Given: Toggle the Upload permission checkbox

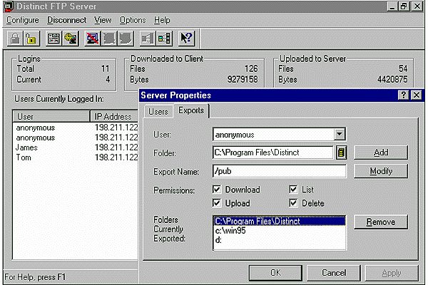Looking at the screenshot, I should coord(216,203).
